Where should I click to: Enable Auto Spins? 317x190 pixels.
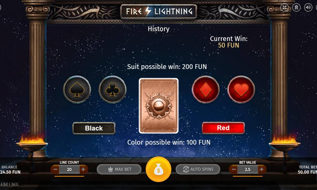198,169
